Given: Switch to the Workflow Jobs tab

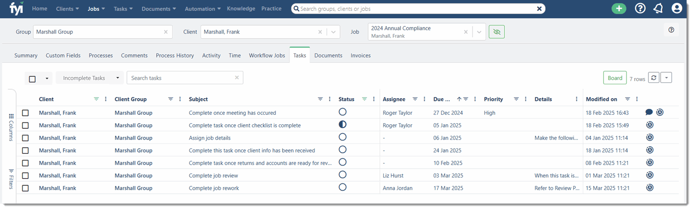Looking at the screenshot, I should pos(267,56).
